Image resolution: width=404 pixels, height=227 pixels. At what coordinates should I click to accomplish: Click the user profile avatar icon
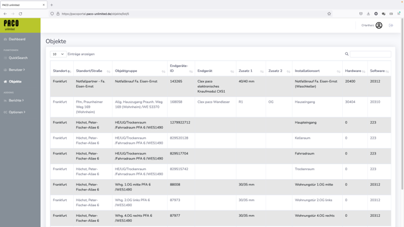379,25
